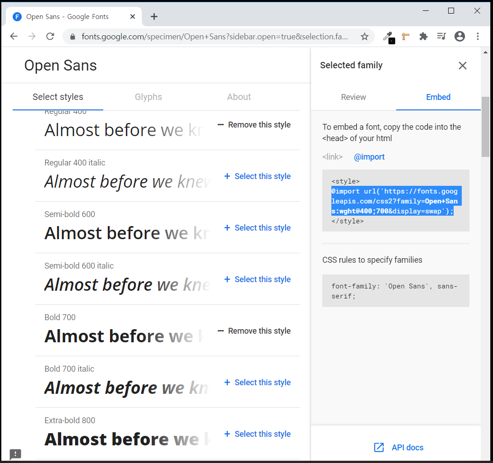Viewport: 493px width, 463px height.
Task: Click the Regular 400 sample text
Action: pos(124,130)
